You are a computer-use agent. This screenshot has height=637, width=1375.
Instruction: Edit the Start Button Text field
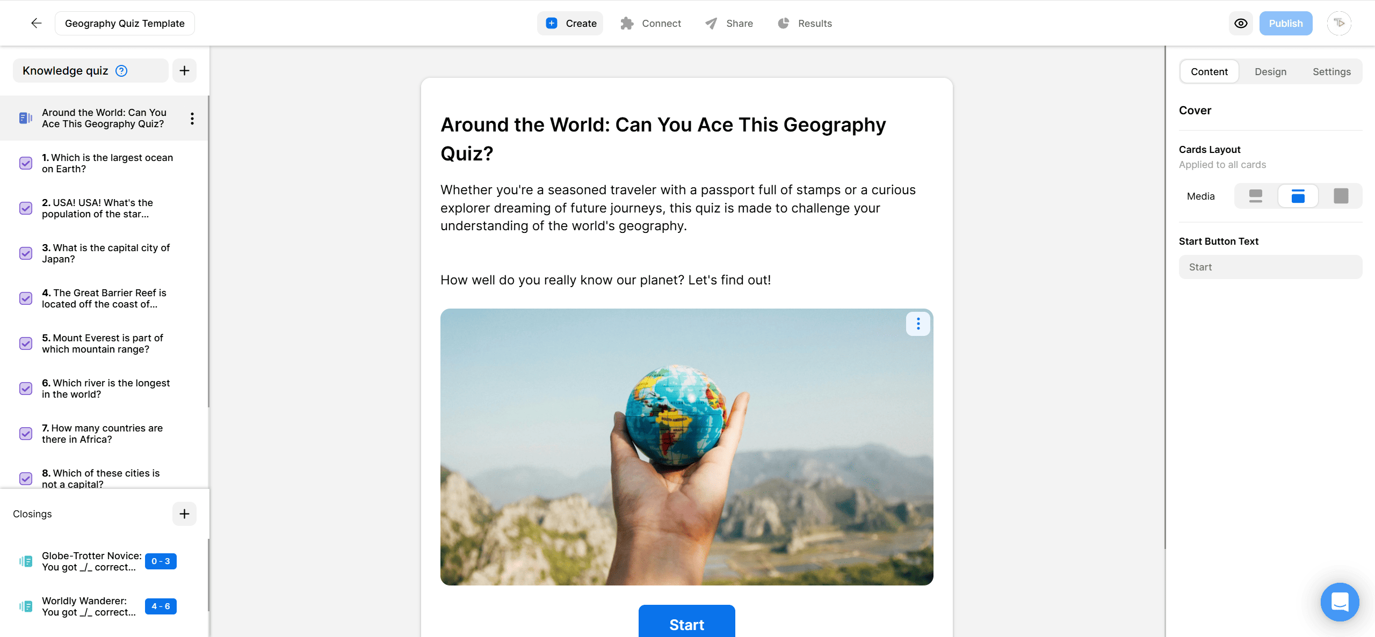coord(1270,267)
